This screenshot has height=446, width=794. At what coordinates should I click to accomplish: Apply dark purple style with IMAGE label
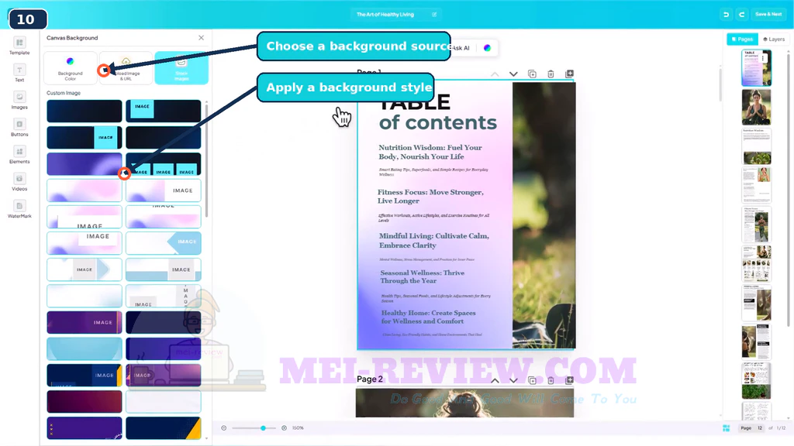click(84, 322)
